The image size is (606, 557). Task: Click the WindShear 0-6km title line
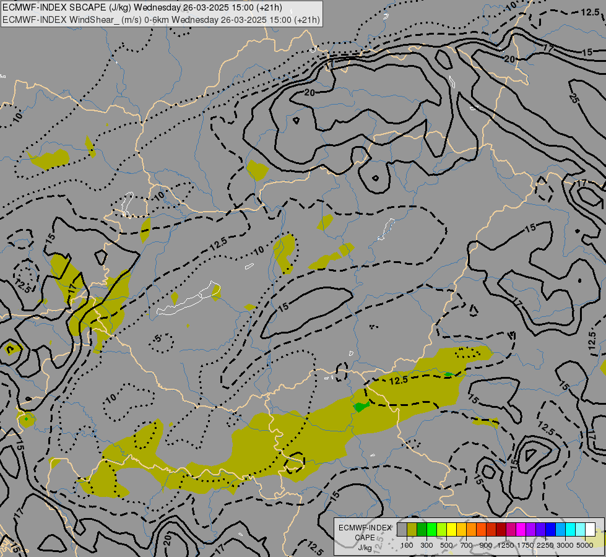161,20
